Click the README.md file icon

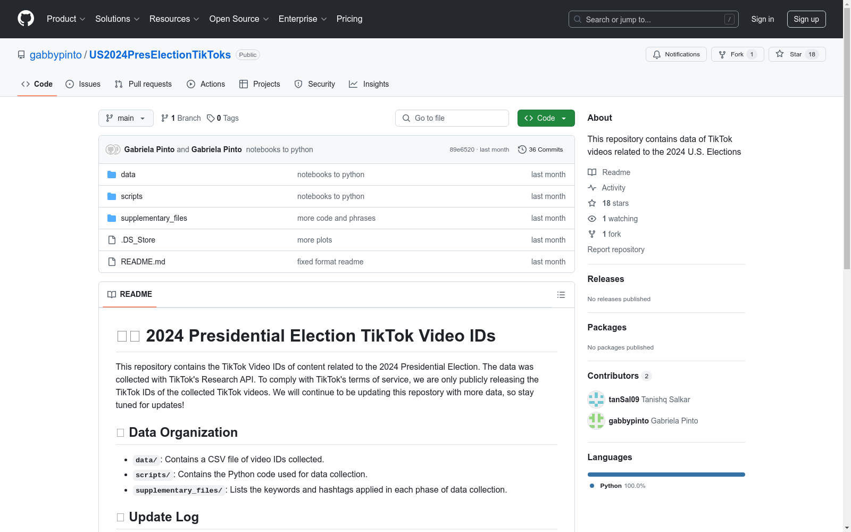[x=112, y=262]
